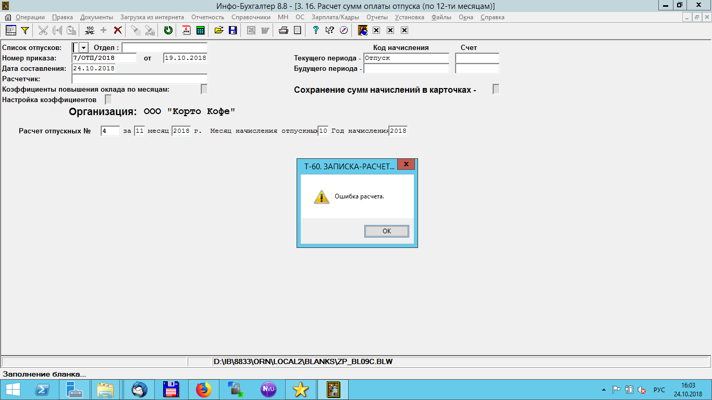Click OK in the error dialog
Image resolution: width=712 pixels, height=400 pixels.
point(387,231)
